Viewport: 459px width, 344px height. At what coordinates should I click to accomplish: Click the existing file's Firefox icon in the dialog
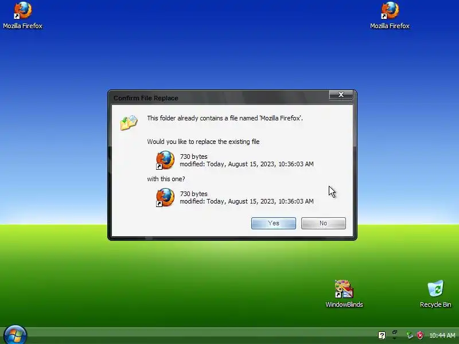click(x=165, y=160)
